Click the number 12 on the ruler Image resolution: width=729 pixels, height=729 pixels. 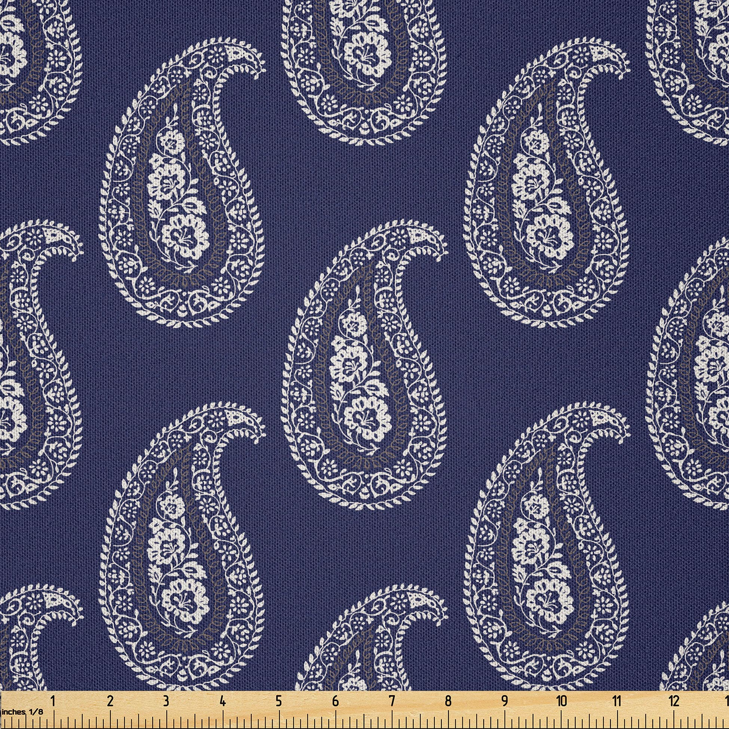[674, 701]
